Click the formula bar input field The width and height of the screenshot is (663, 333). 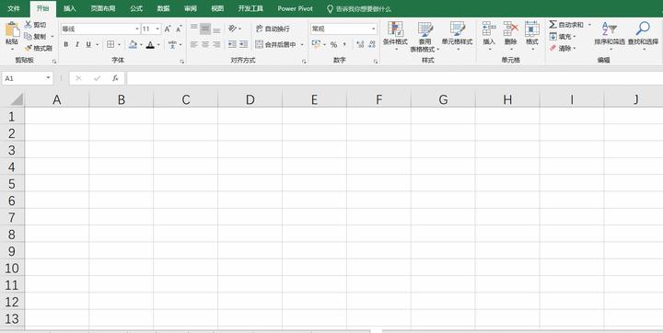[394, 78]
